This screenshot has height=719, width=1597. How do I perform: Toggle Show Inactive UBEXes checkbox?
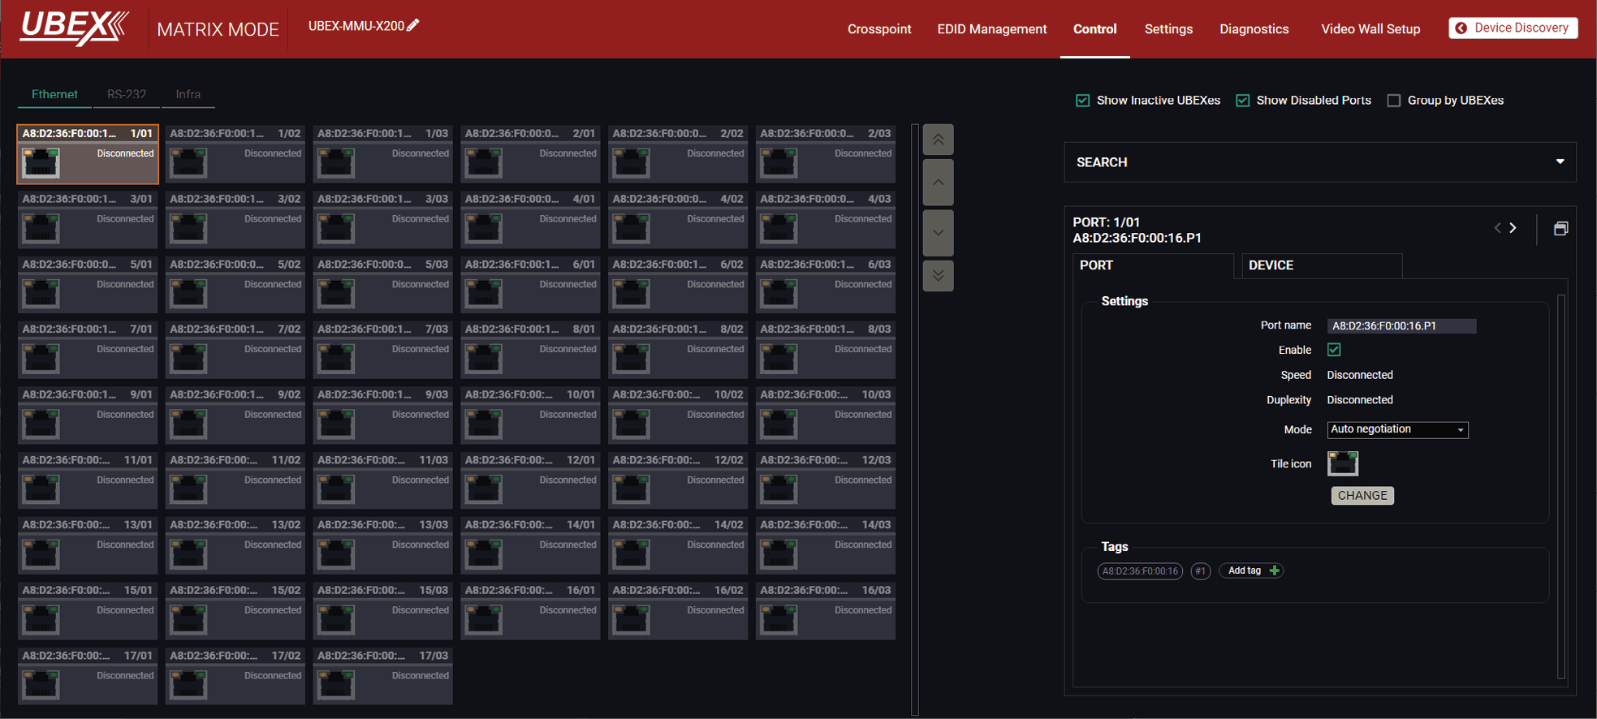click(x=1082, y=101)
